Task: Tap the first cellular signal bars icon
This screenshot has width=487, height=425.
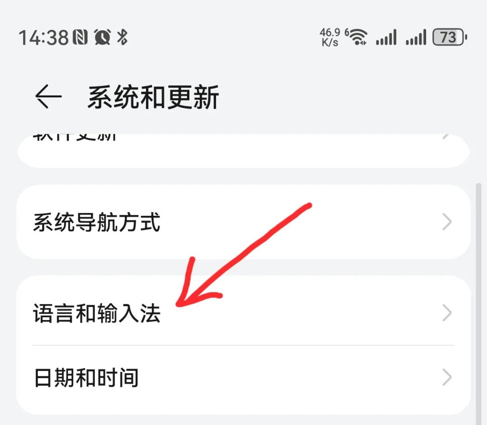Action: click(x=386, y=37)
